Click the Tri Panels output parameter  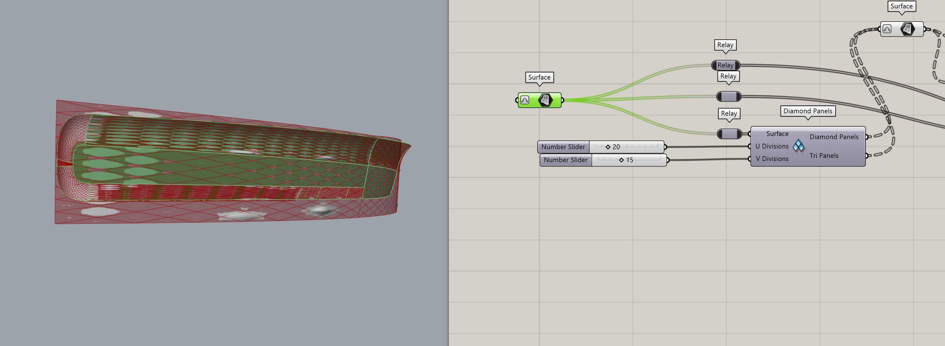(x=824, y=156)
